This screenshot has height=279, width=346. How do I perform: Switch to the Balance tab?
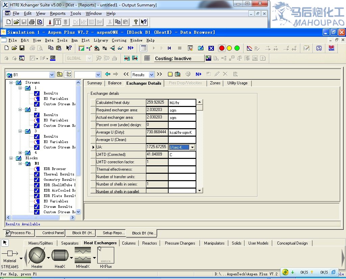coord(115,83)
